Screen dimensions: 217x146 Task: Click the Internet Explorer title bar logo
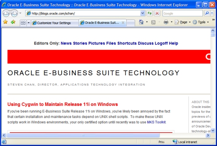[x=4, y=5]
